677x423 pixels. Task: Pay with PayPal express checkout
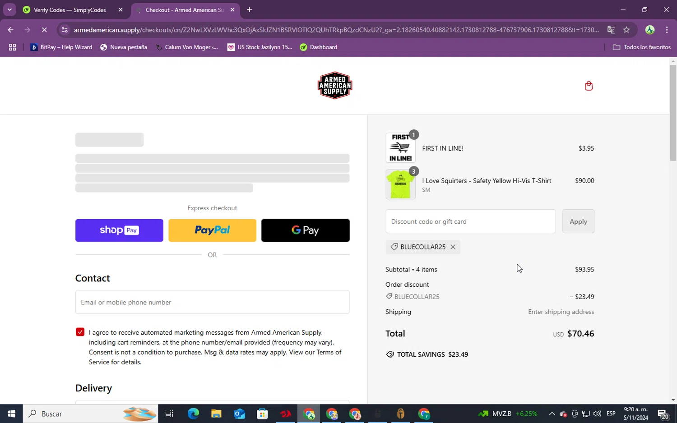[x=212, y=230]
